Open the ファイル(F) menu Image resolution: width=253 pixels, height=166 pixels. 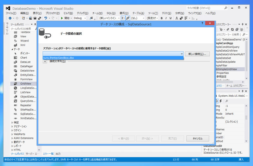[11, 13]
